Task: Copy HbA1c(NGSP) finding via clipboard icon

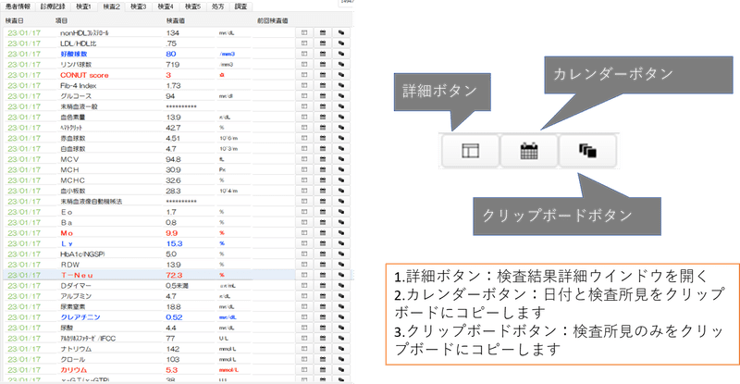Action: [341, 254]
